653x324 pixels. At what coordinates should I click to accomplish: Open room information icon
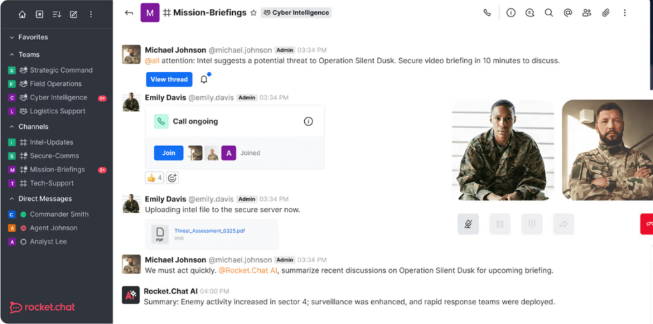pos(511,13)
